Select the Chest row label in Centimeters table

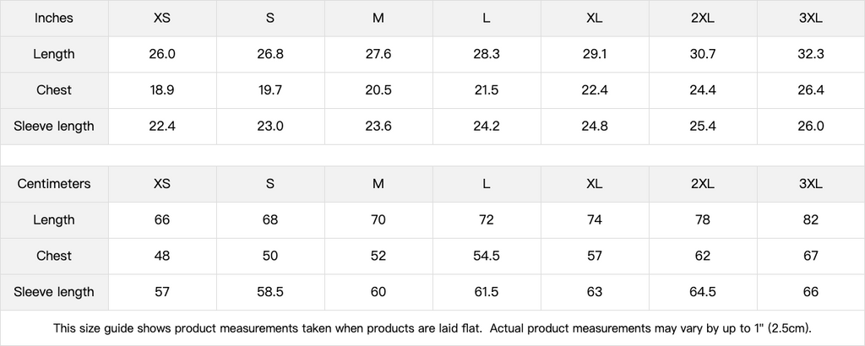tap(54, 256)
